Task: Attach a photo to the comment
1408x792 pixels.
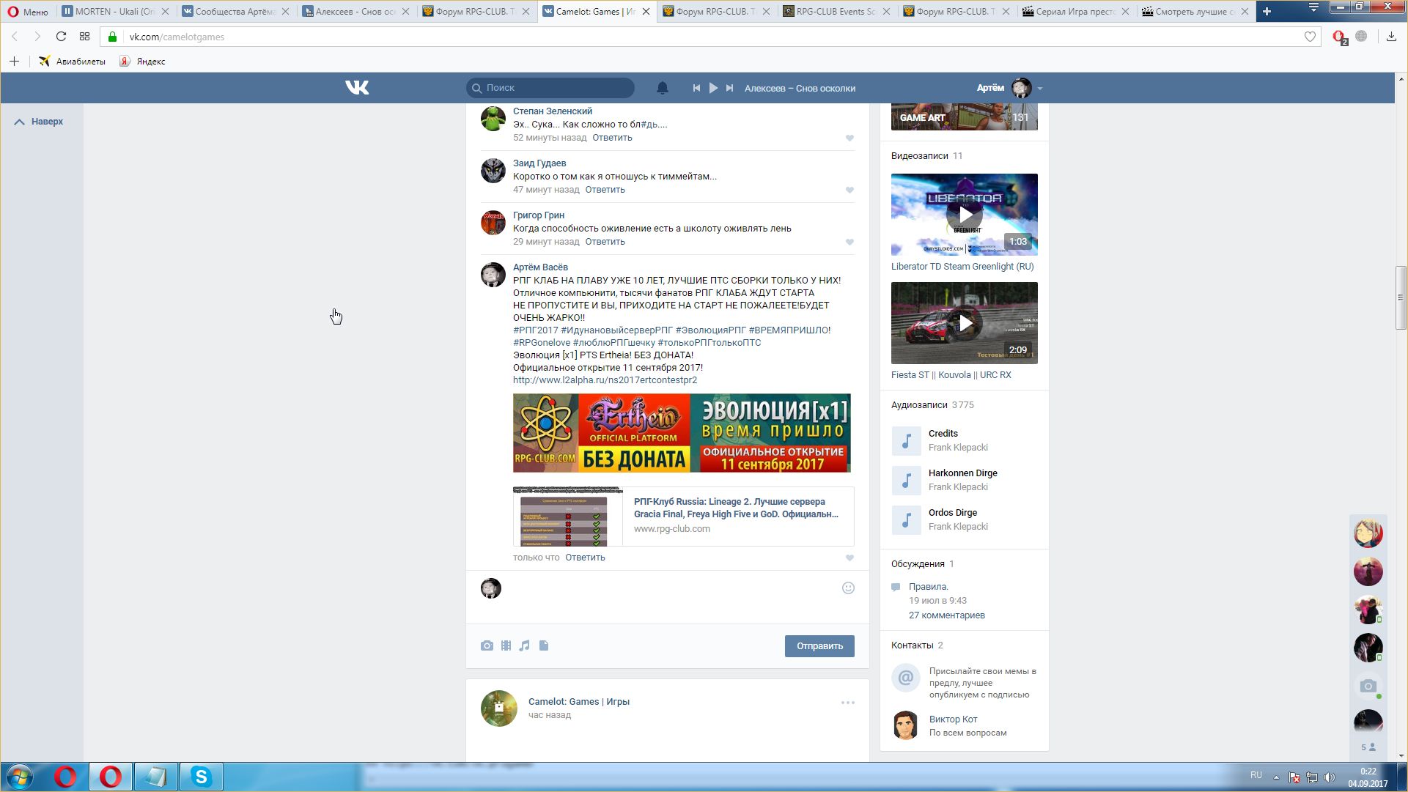Action: (x=487, y=646)
